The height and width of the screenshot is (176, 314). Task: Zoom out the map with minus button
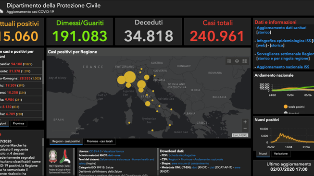tap(245, 129)
